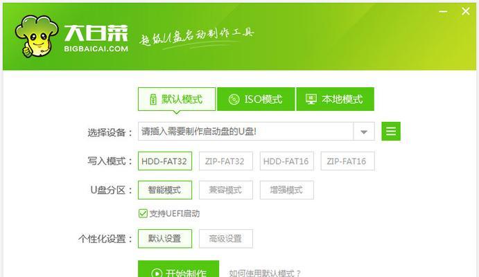Switch to the ISO模式 tab
Image resolution: width=479 pixels, height=277 pixels.
(256, 99)
